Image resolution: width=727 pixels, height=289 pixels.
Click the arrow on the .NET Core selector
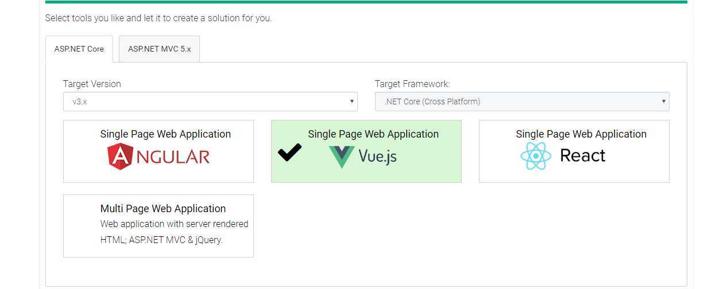click(x=663, y=101)
